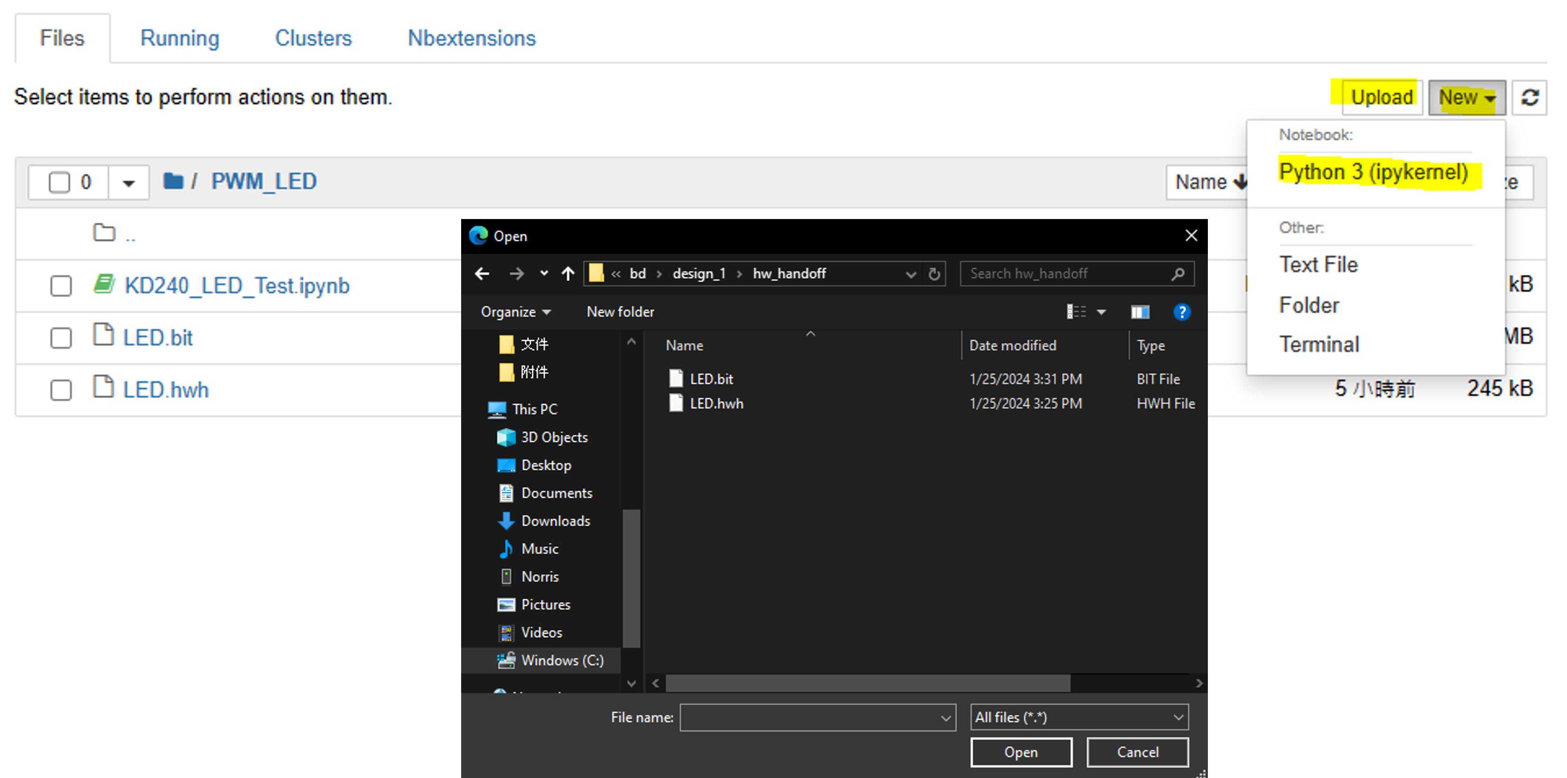Click the refresh icon beside the address path
This screenshot has width=1567, height=778.
(934, 274)
